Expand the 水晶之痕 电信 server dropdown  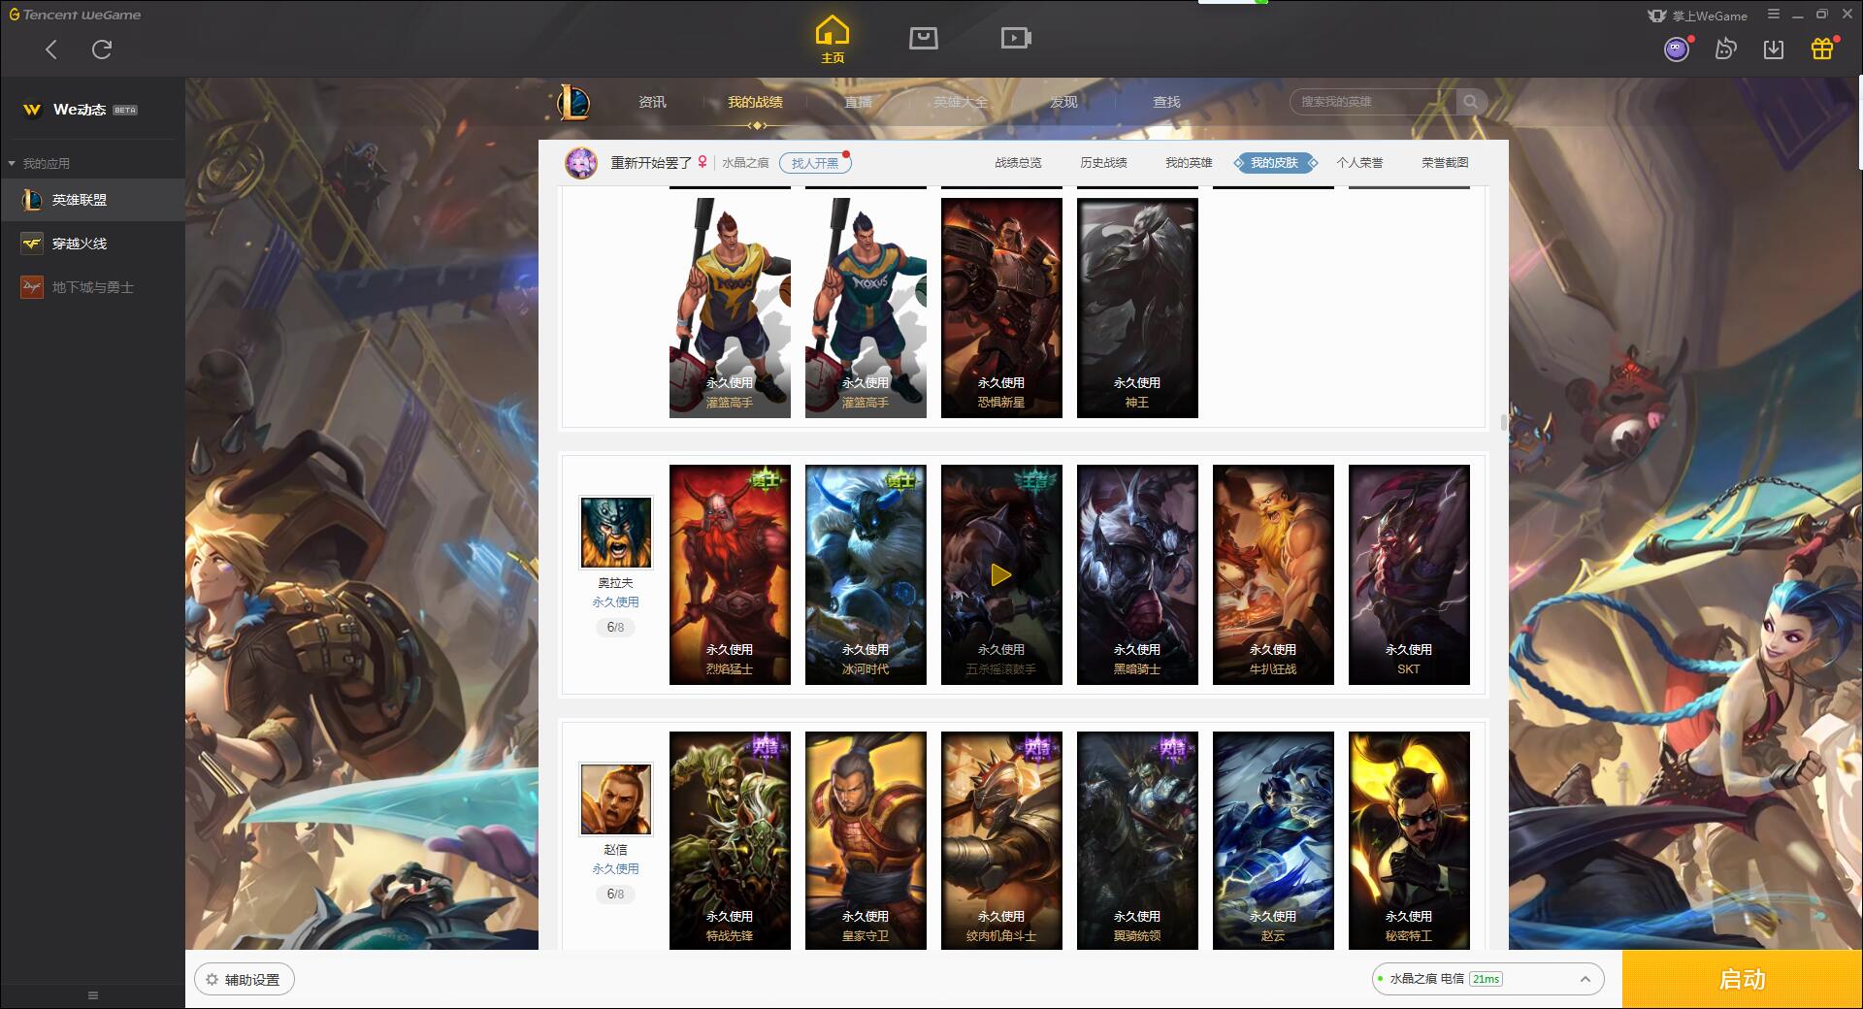pos(1487,979)
